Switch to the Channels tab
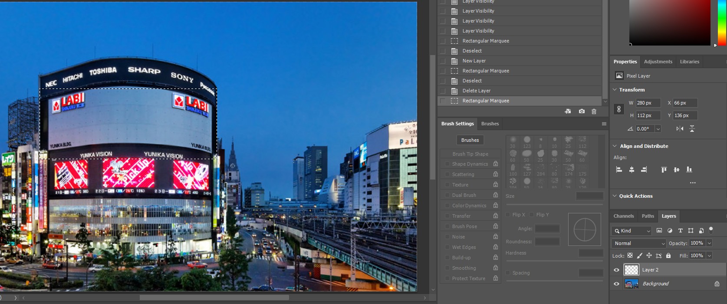The image size is (727, 304). click(624, 216)
